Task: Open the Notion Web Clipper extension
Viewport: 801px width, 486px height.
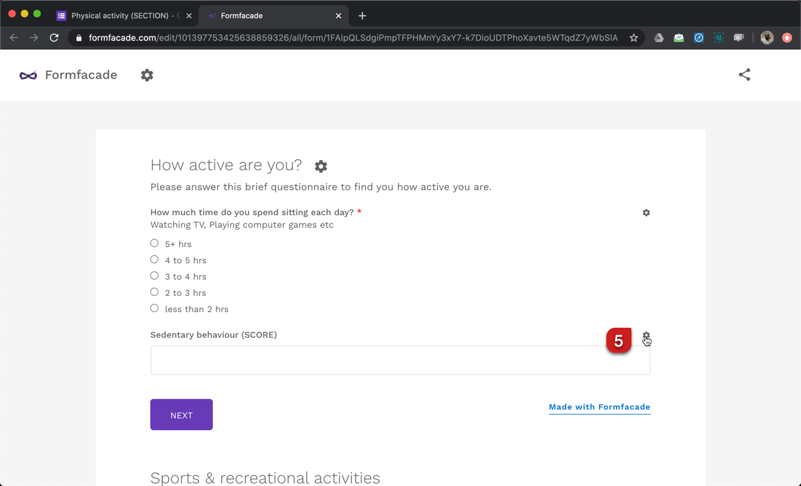Action: 718,38
